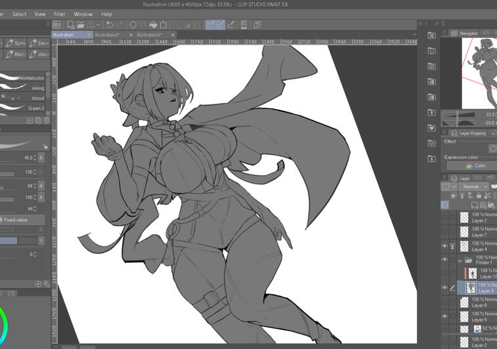Click the Navigator canvas thumbnail
The width and height of the screenshot is (497, 349).
click(x=479, y=73)
